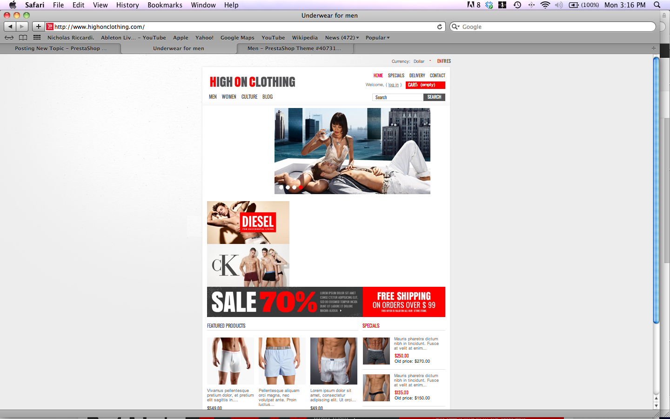Click the SALE 70% banner
This screenshot has height=419, width=670.
[x=285, y=302]
